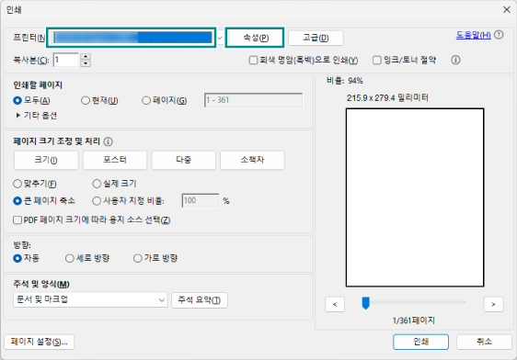This screenshot has width=517, height=360.
Task: Click the preview page slider thumb
Action: [x=365, y=303]
